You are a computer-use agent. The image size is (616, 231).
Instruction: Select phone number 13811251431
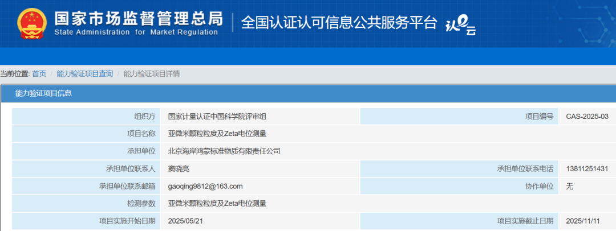pos(587,168)
